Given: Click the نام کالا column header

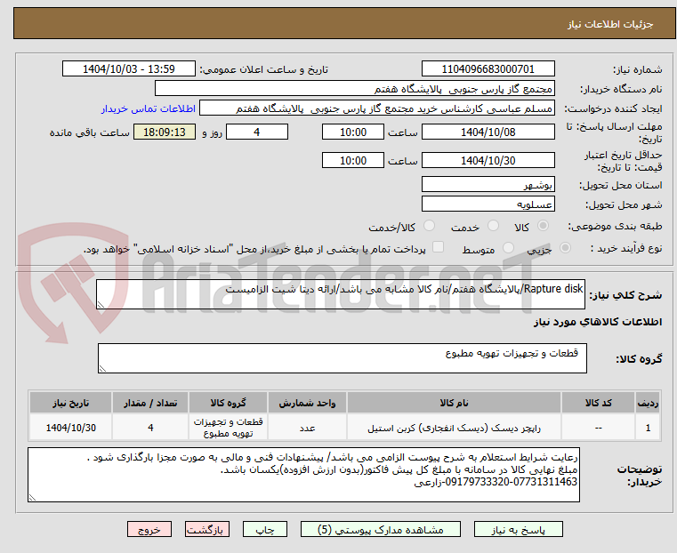Looking at the screenshot, I should pyautogui.click(x=454, y=403).
